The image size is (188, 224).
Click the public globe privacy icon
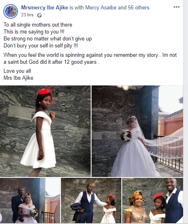pyautogui.click(x=39, y=15)
